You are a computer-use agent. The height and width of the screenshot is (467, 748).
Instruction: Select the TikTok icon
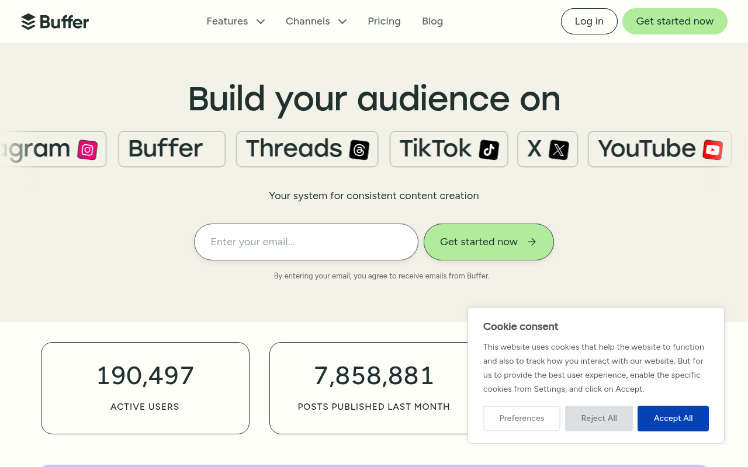490,149
